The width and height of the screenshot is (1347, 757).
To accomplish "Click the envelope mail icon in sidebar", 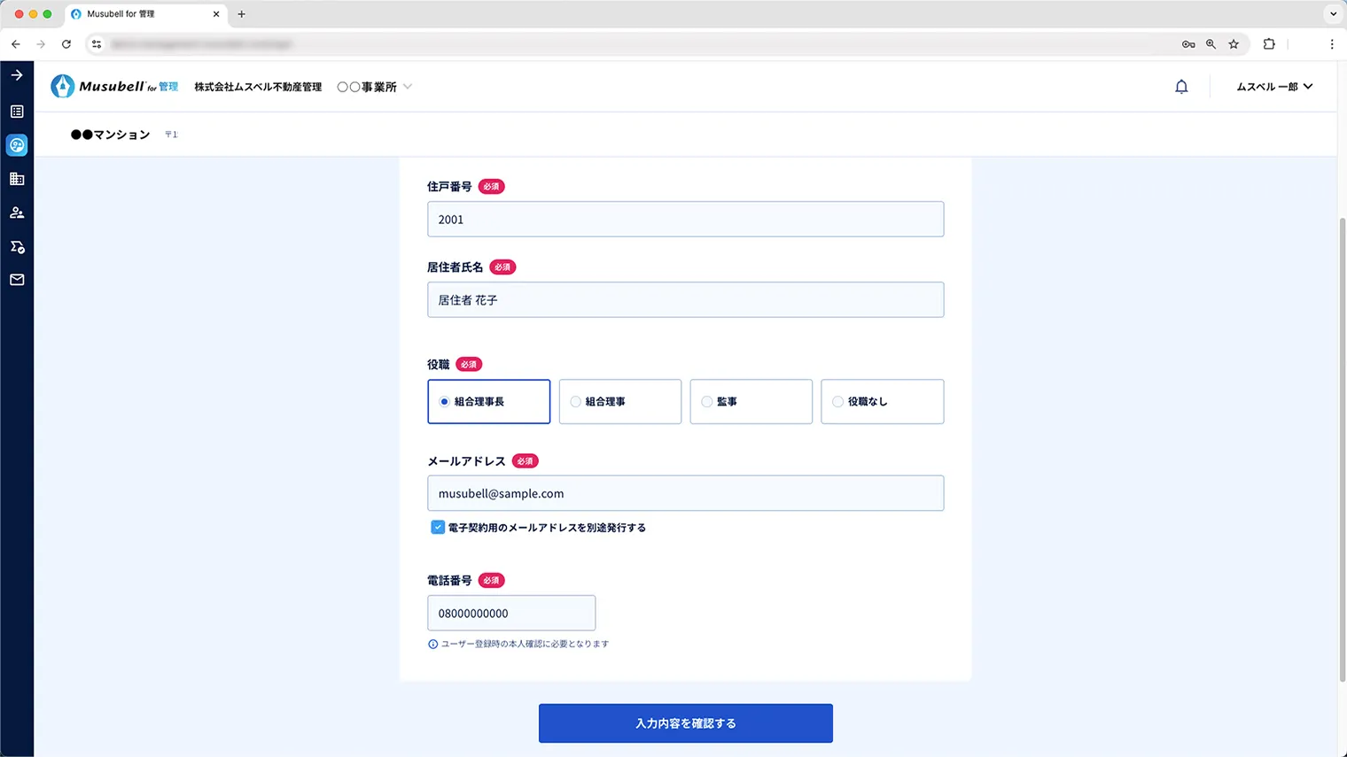I will 17,280.
